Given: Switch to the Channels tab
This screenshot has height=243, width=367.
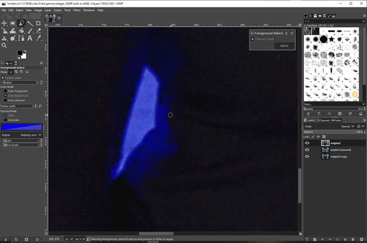Looking at the screenshot, I should [x=323, y=120].
